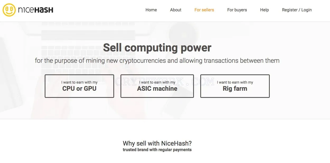The height and width of the screenshot is (163, 330).
Task: Click the trusted brand with regular payments text
Action: click(x=157, y=150)
